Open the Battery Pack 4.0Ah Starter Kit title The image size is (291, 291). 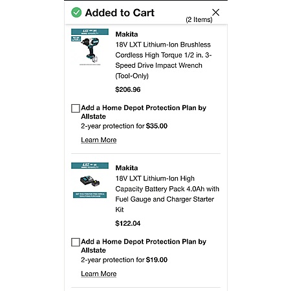(167, 194)
